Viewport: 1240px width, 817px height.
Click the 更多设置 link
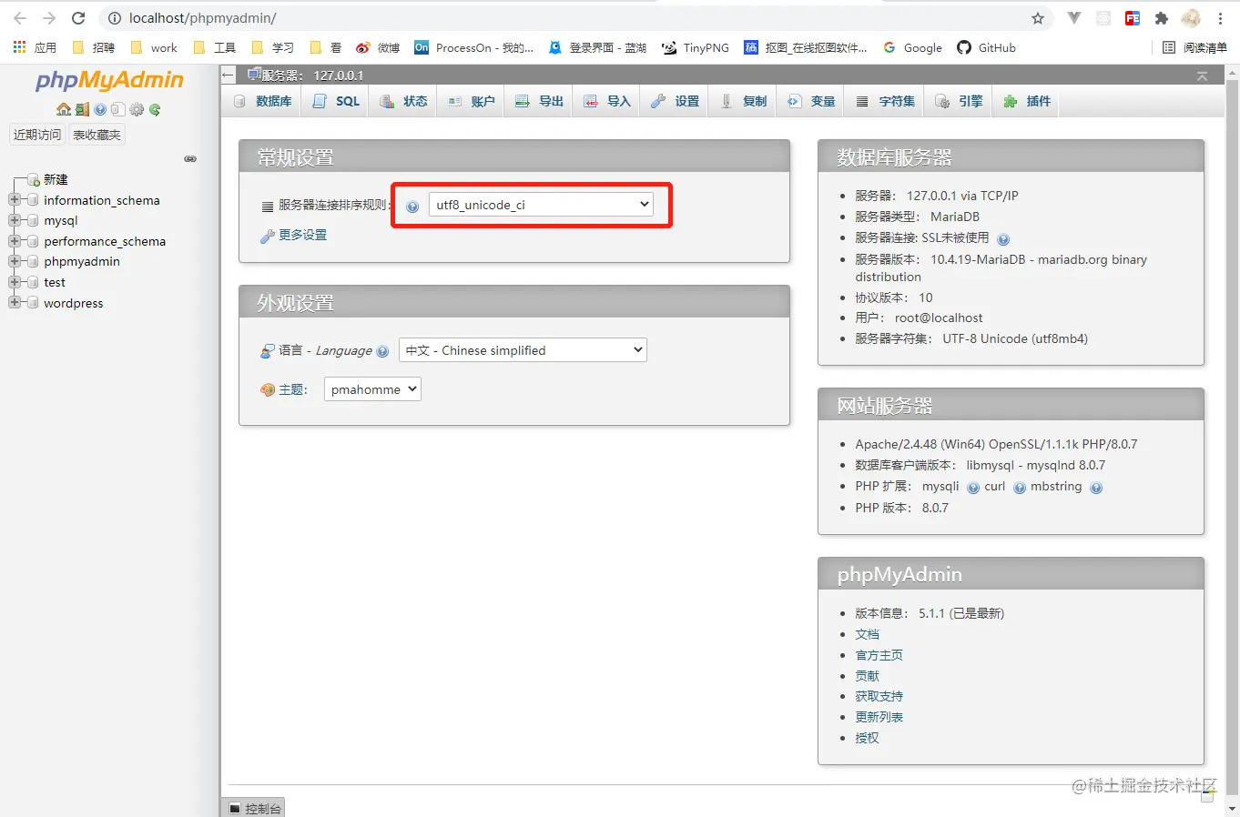pos(302,235)
